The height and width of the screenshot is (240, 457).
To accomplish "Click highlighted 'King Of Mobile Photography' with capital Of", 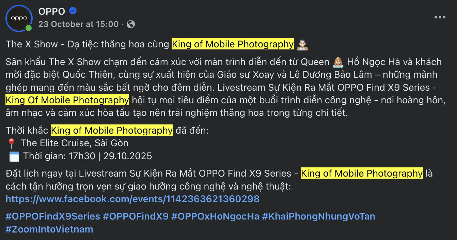I will [x=67, y=100].
